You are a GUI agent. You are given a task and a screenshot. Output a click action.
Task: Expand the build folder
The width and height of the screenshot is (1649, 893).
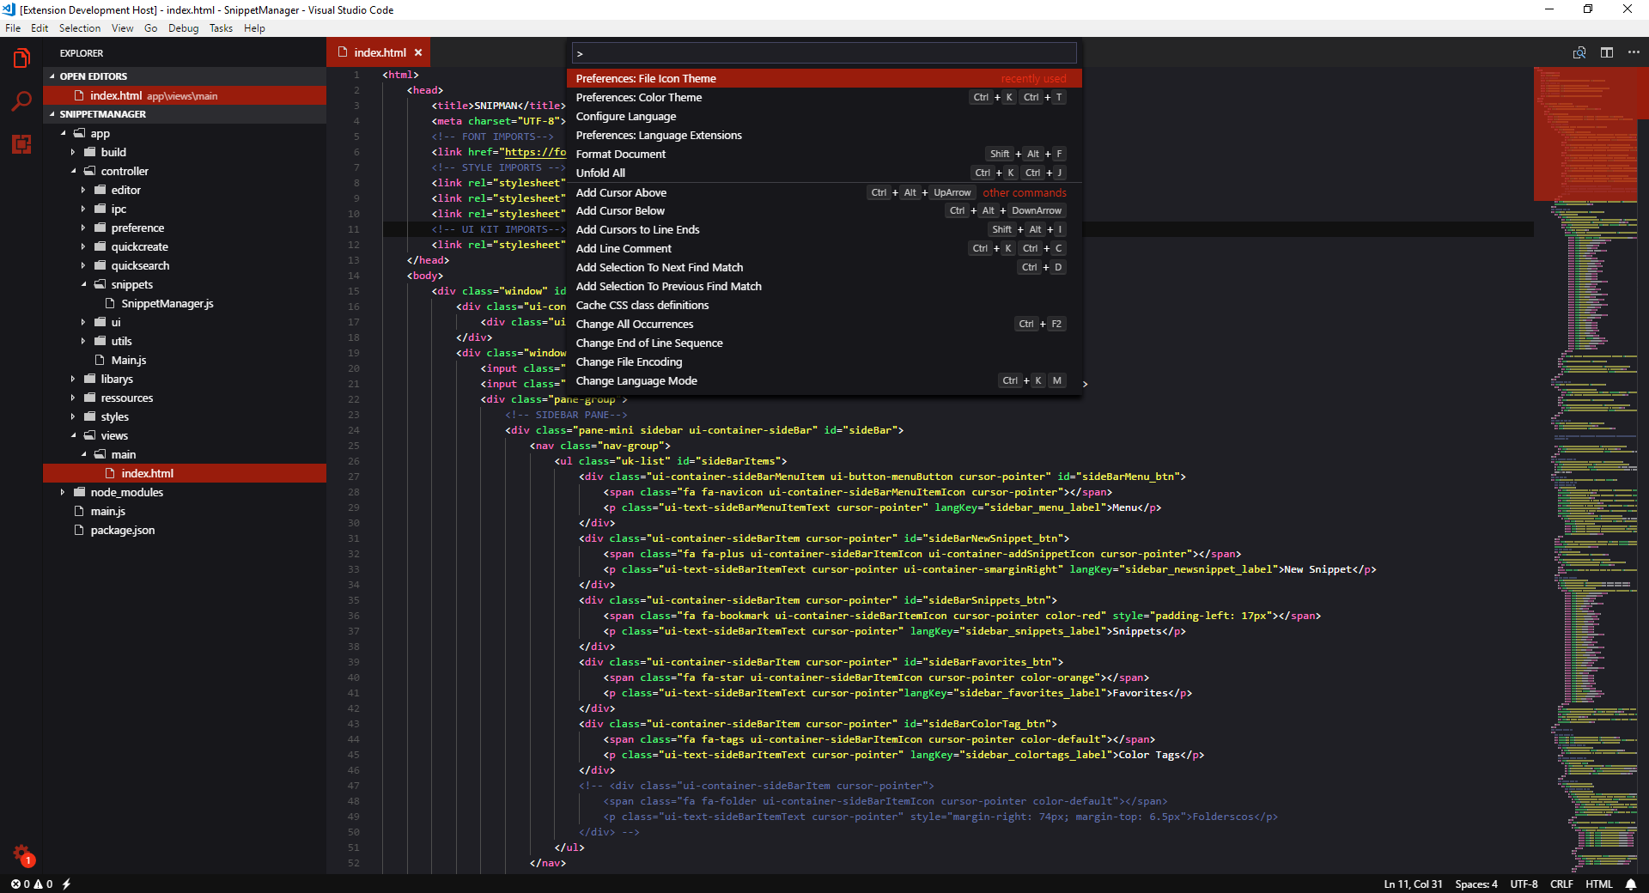coord(185,152)
